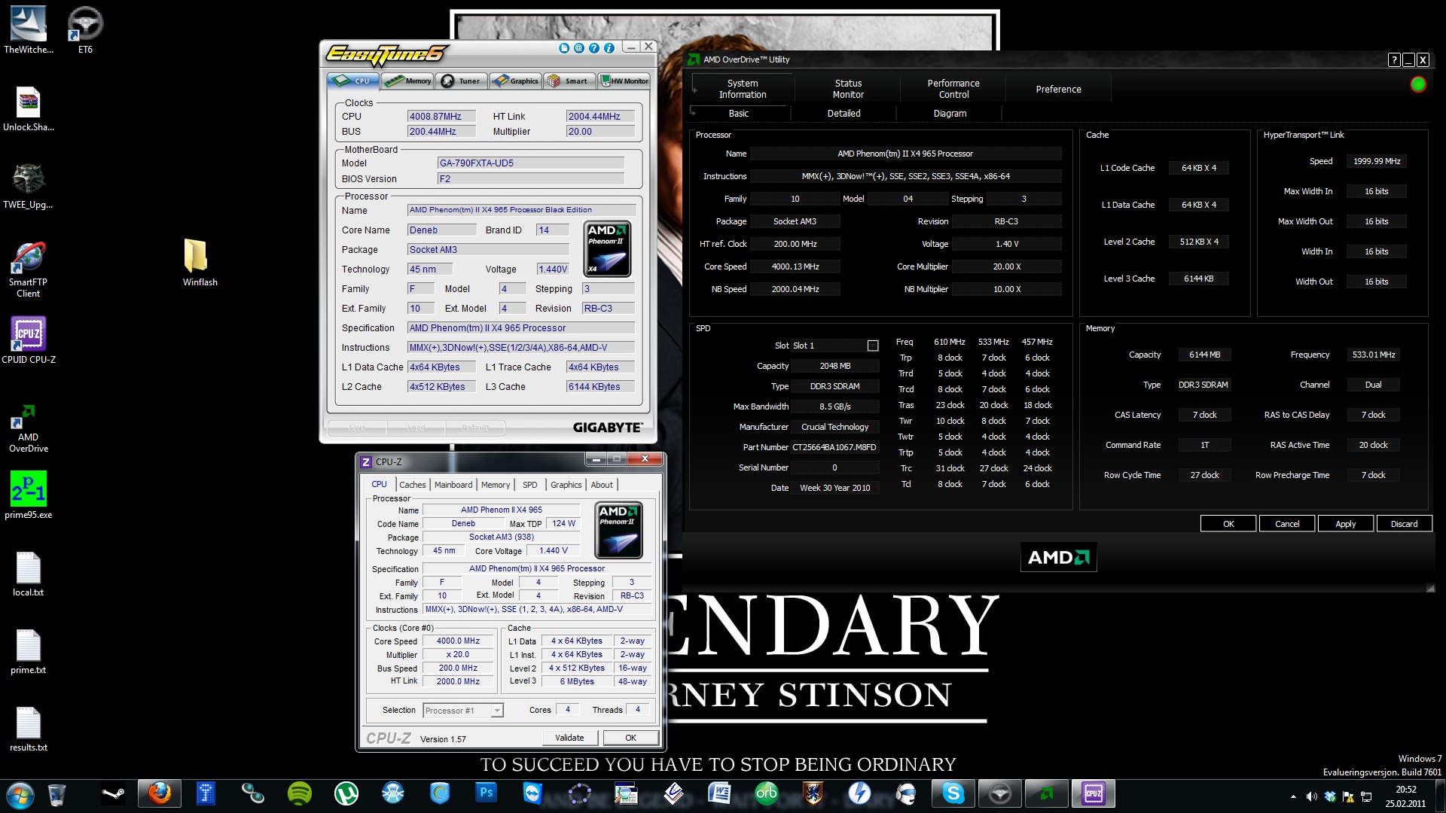Open results.txt file on desktop
This screenshot has width=1446, height=813.
(x=29, y=729)
